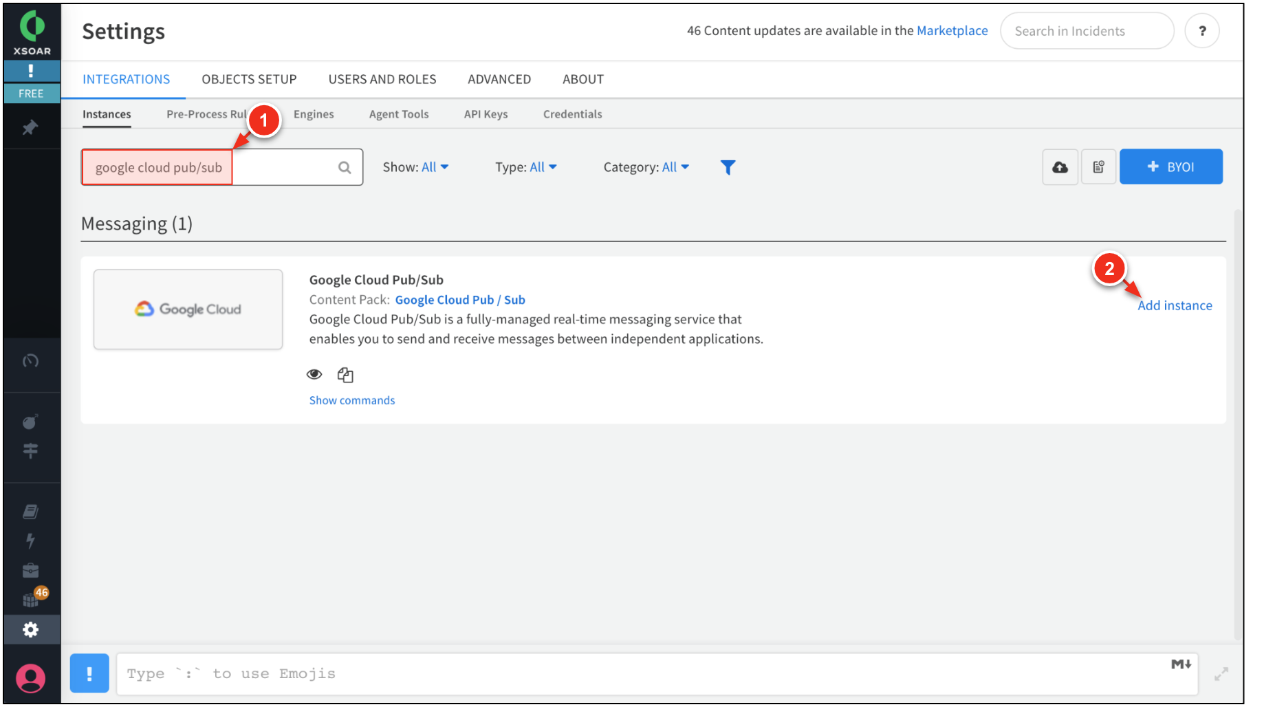This screenshot has width=1286, height=707.
Task: Click the BYOI button
Action: [x=1170, y=167]
